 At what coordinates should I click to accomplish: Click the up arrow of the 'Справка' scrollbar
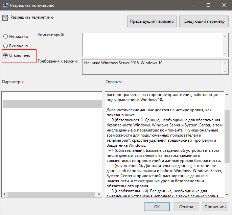click(x=227, y=94)
